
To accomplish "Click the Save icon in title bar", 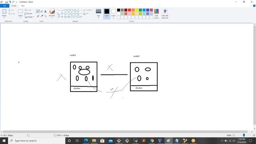I will [6, 2].
